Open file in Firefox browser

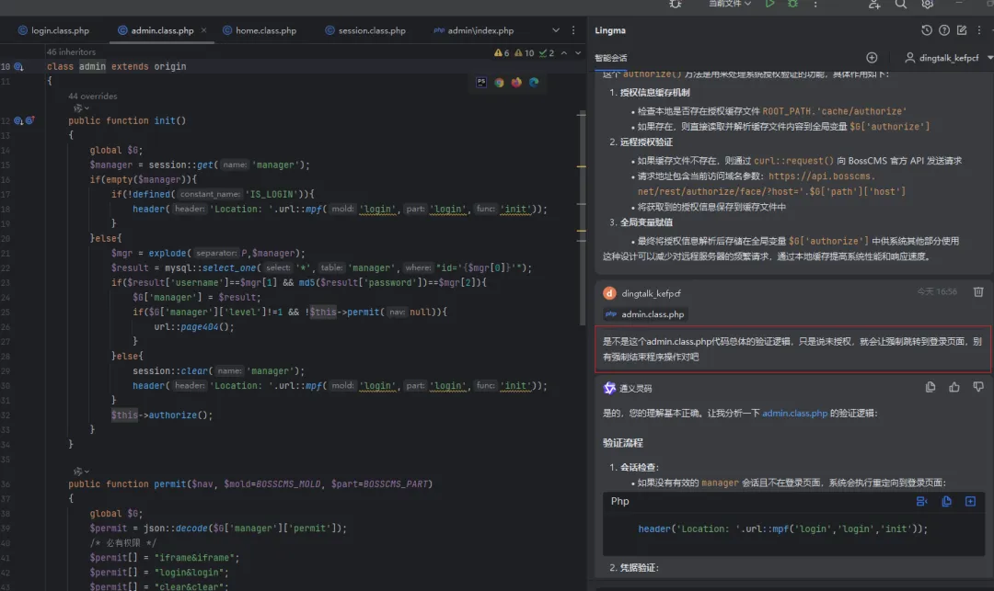pos(516,82)
